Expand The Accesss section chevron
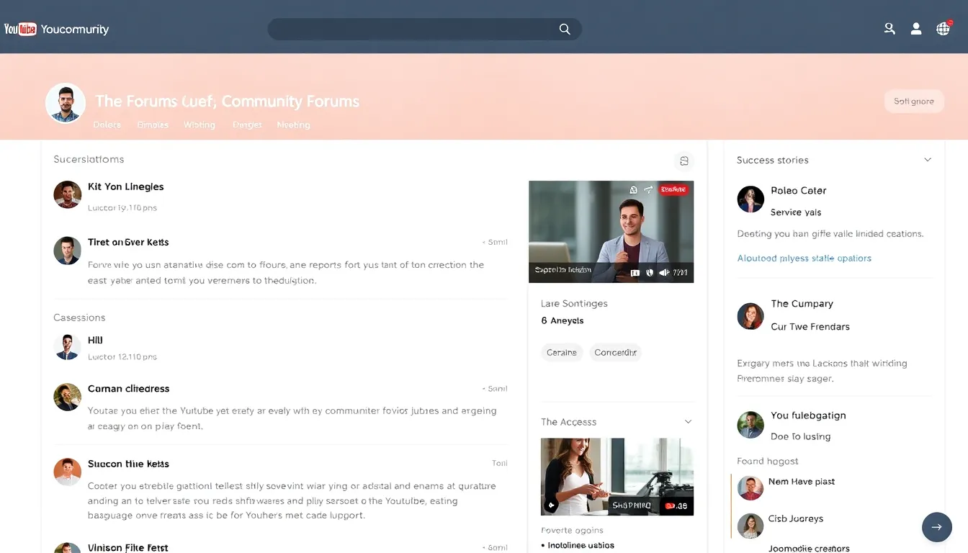Viewport: 968px width, 553px height. (688, 421)
